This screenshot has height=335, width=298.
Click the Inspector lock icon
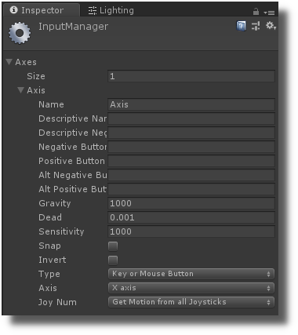click(256, 12)
